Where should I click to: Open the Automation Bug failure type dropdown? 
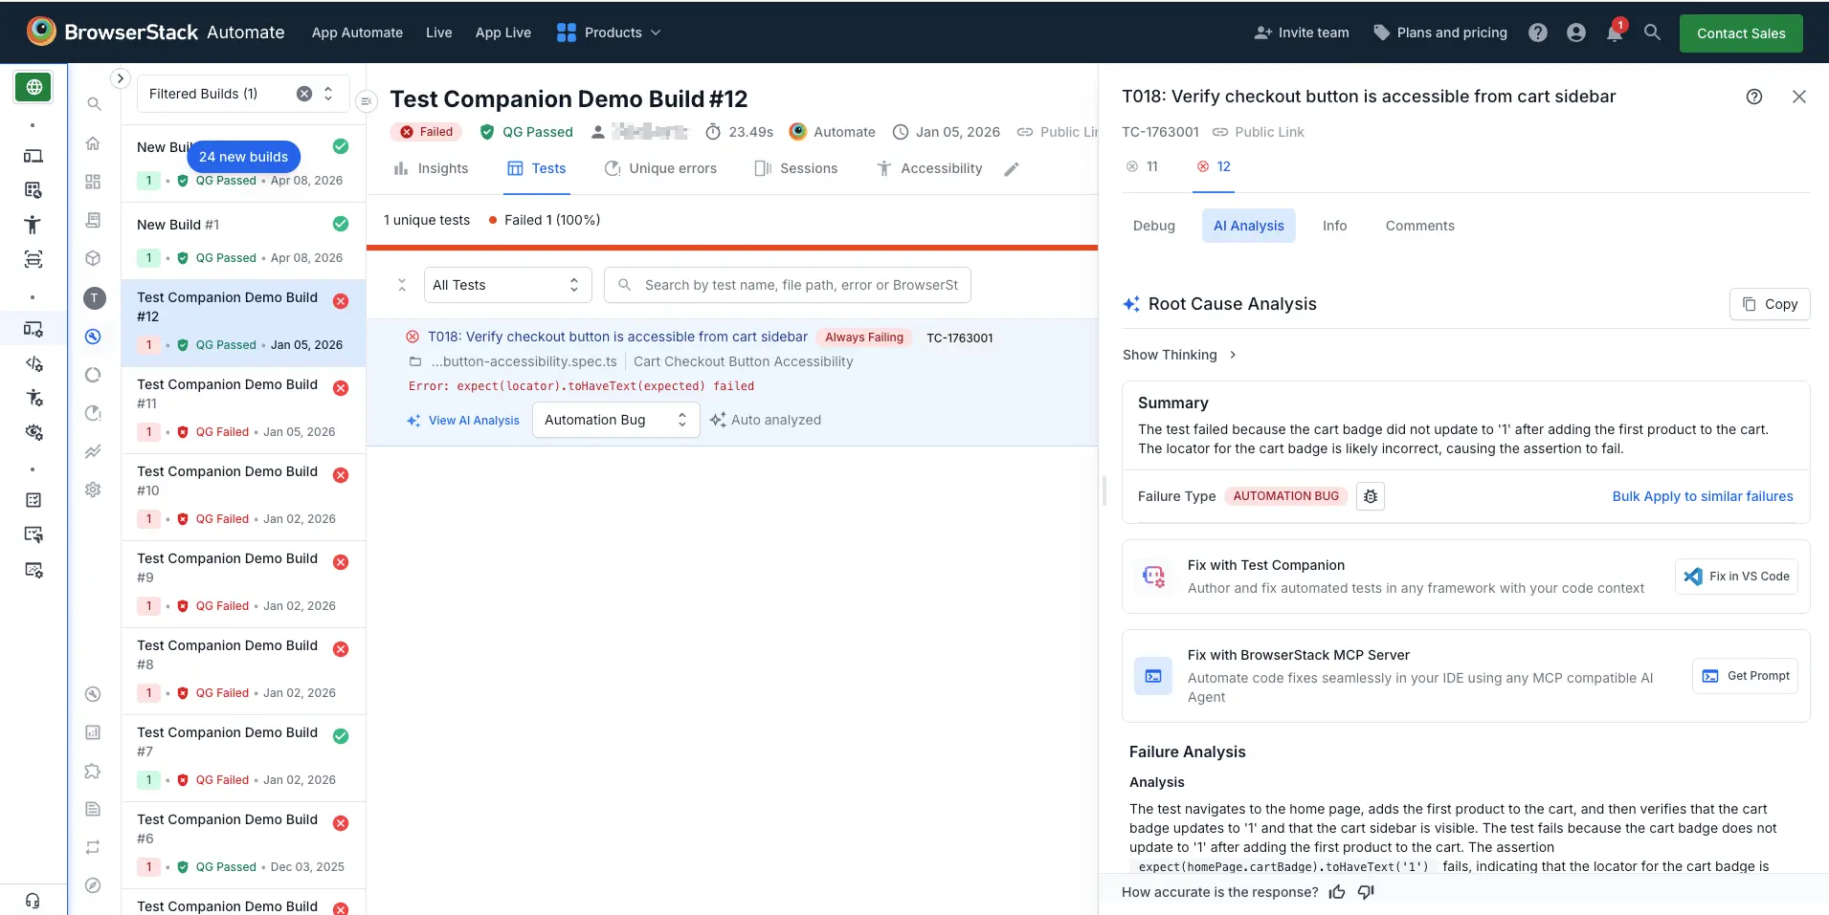coord(615,420)
